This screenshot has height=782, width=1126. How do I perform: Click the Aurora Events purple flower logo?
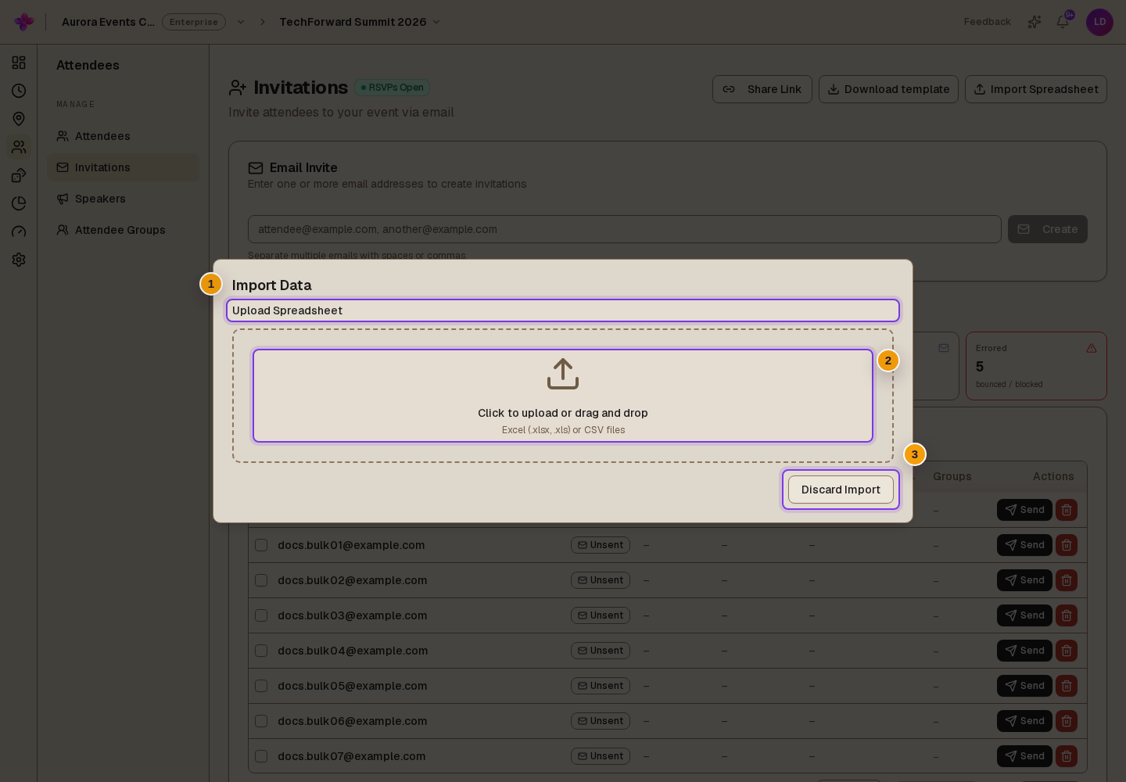point(24,22)
